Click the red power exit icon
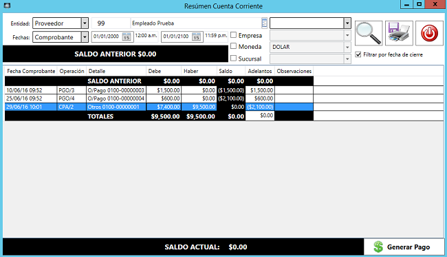The width and height of the screenshot is (447, 257). point(429,33)
